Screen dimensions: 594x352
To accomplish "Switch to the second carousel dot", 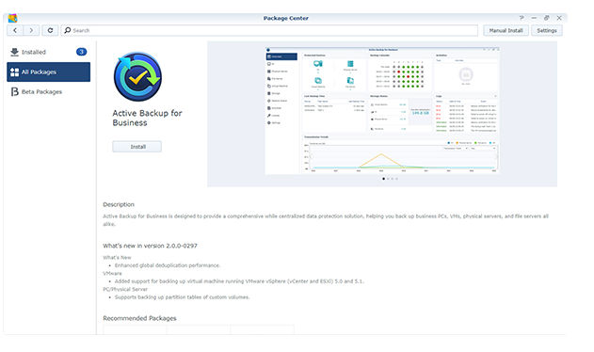I will [x=388, y=179].
